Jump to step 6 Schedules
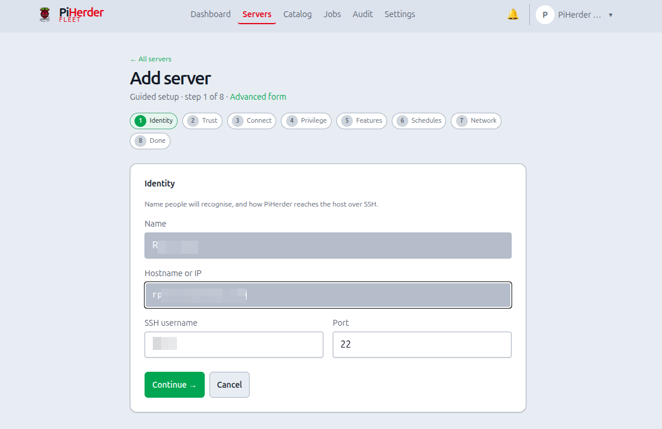 pos(419,121)
